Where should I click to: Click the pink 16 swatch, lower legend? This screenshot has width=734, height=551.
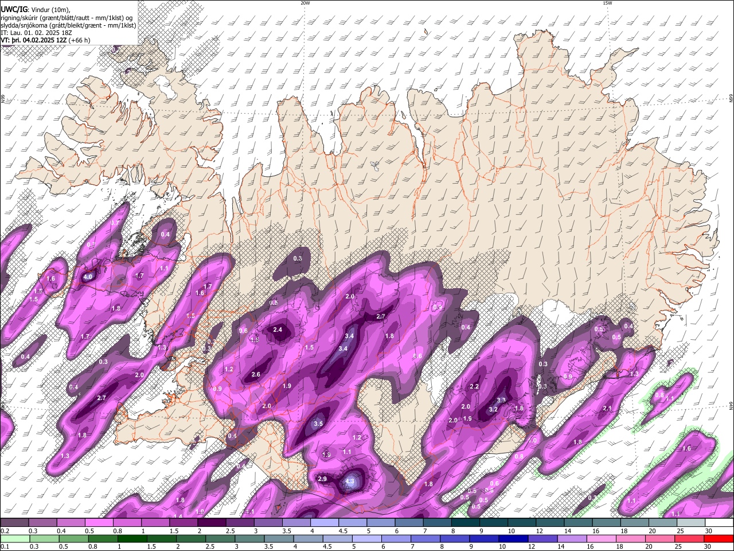point(600,538)
